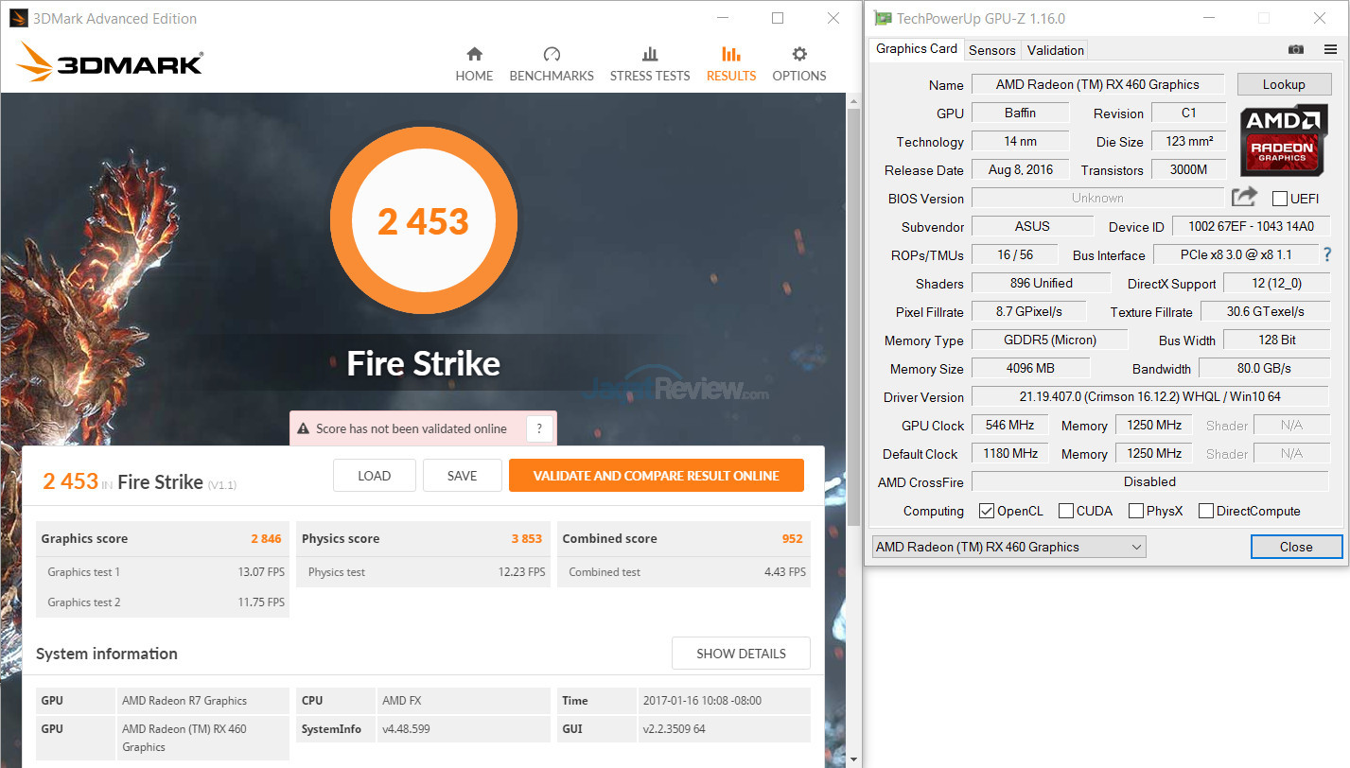Viewport: 1350px width, 768px height.
Task: Click the AMD FX CPU value
Action: 402,701
